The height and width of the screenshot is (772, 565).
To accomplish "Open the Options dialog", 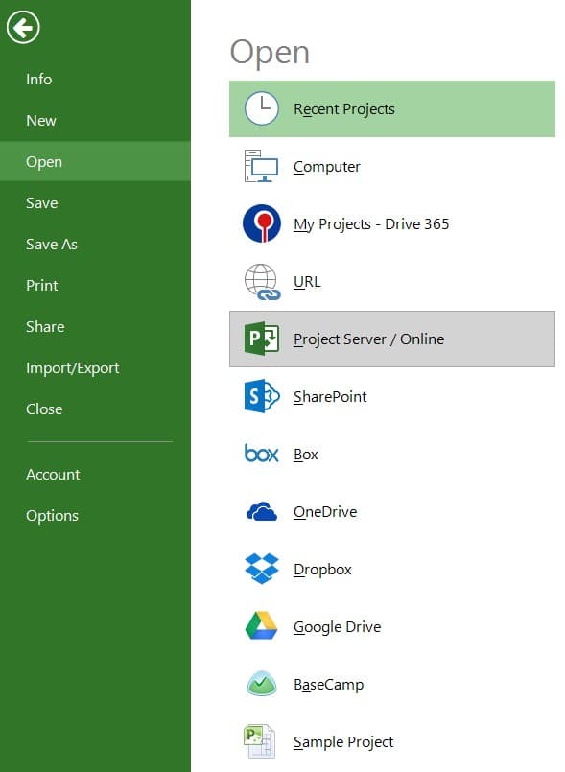I will coord(52,516).
